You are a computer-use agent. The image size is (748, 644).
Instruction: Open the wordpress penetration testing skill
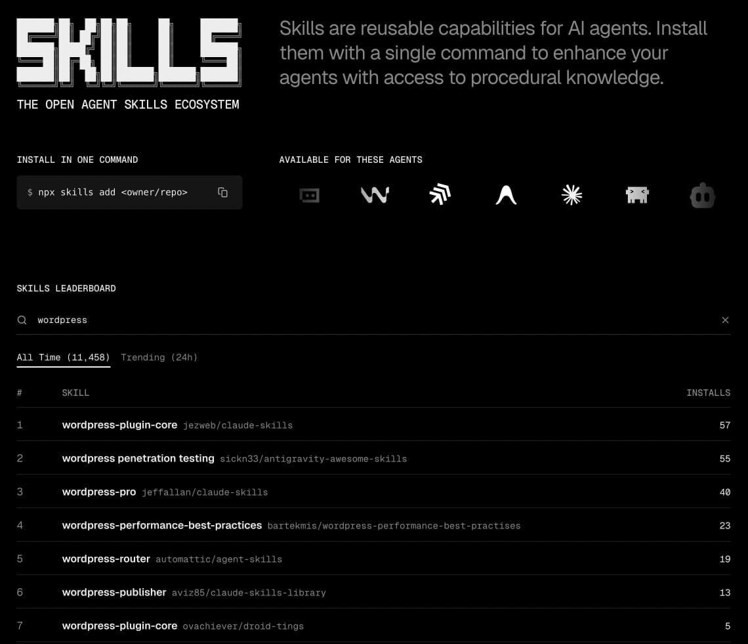point(138,458)
